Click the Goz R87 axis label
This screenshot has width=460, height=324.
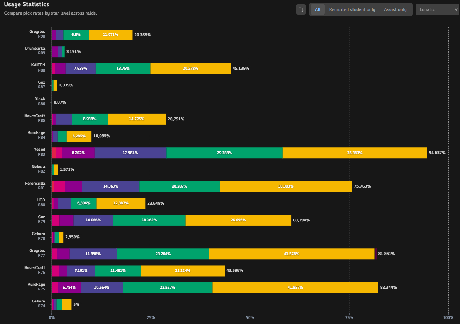point(42,85)
